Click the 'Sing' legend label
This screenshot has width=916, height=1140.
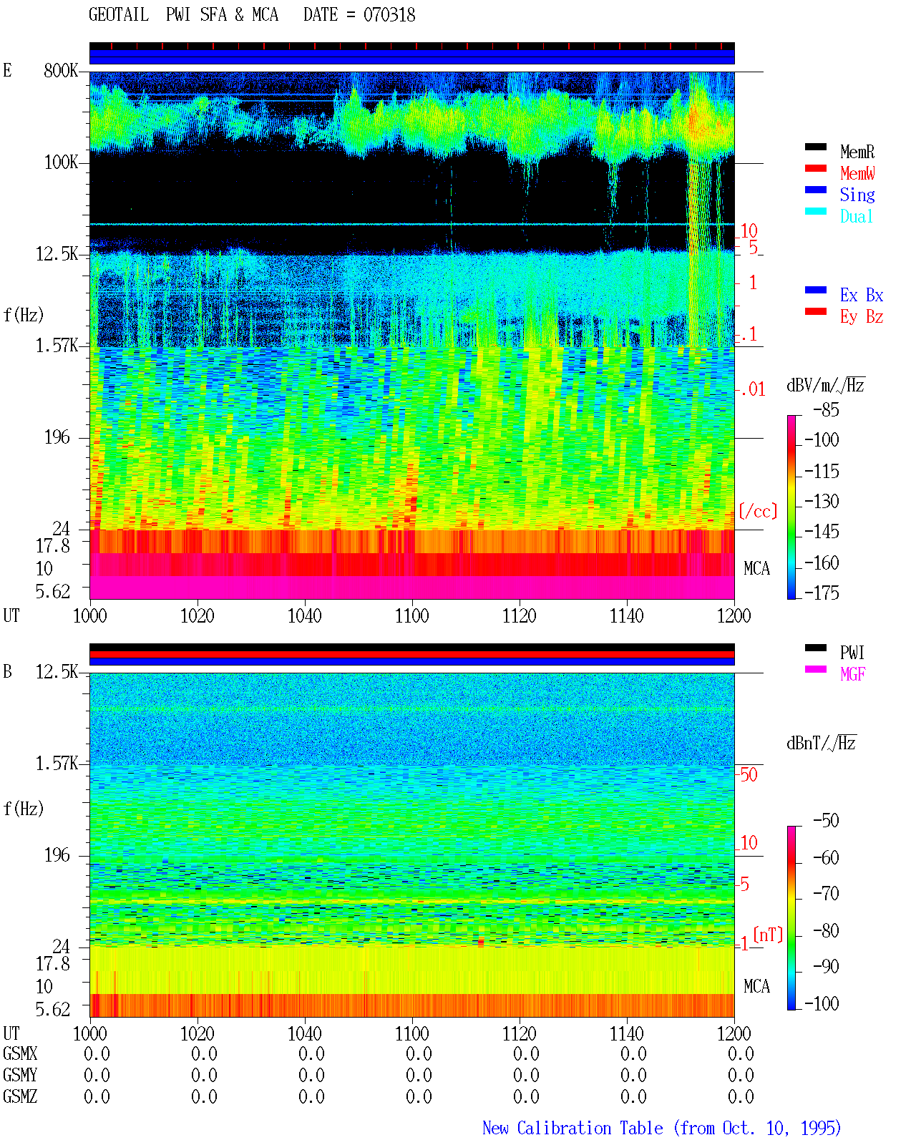pos(857,195)
